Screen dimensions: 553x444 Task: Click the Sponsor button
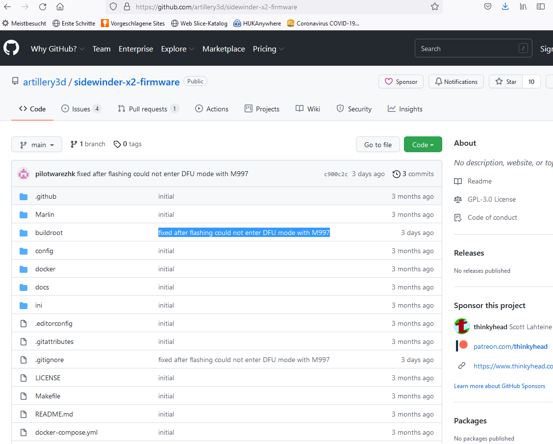(401, 81)
